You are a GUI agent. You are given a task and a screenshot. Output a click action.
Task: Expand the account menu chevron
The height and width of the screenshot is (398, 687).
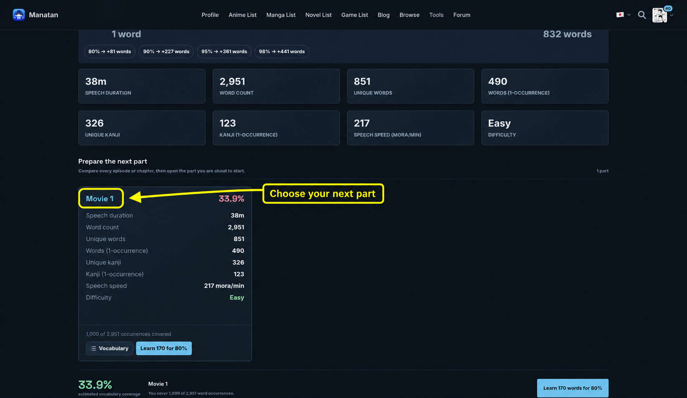672,15
